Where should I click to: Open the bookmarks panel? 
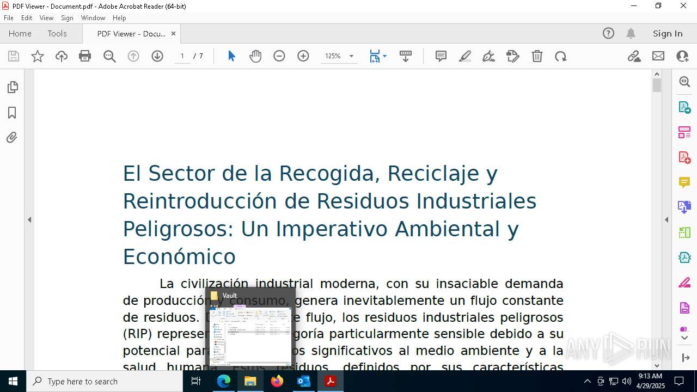(12, 113)
